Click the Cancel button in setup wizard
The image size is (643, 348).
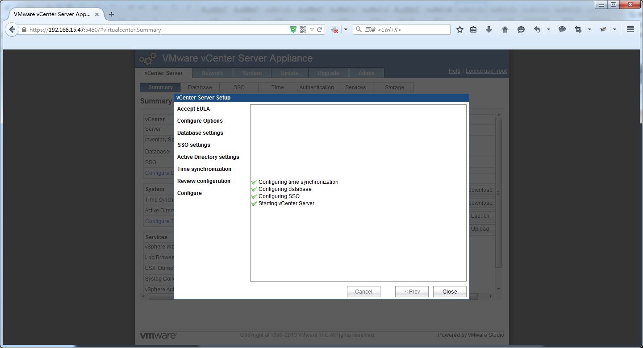coord(363,292)
